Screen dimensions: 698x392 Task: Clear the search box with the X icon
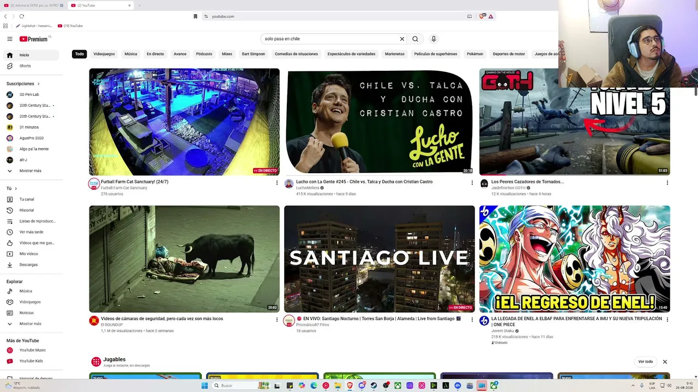click(402, 39)
